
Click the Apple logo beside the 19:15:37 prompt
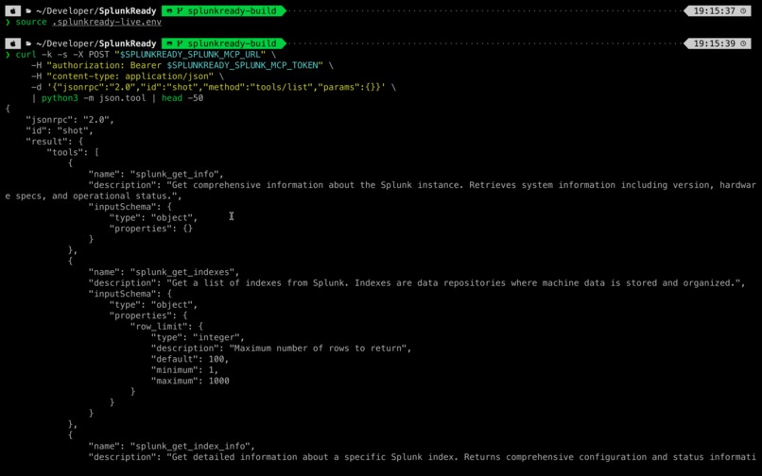point(13,10)
